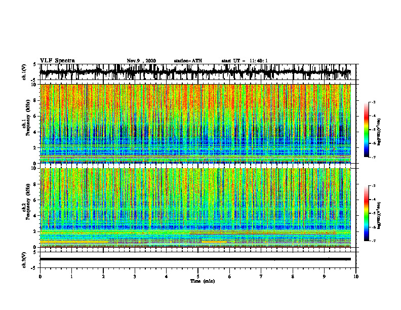The width and height of the screenshot is (401, 310).
Task: Click the "6" kHz tick on ch.1 frequency axis
Action: (x=36, y=116)
